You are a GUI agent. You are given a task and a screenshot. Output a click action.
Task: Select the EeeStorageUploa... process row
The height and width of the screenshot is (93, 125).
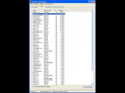[x=49, y=21]
